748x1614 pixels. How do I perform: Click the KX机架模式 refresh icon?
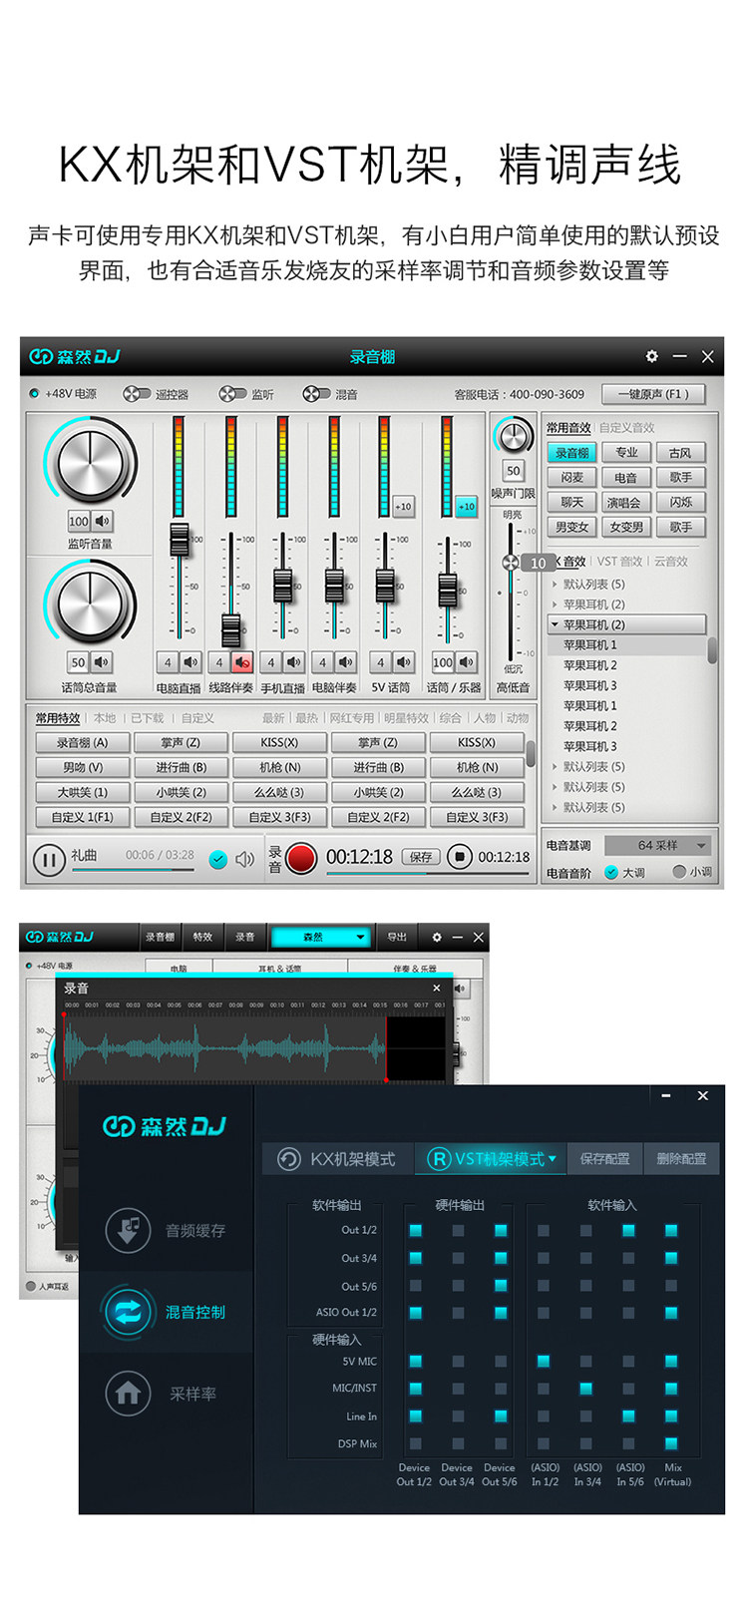coord(289,1159)
